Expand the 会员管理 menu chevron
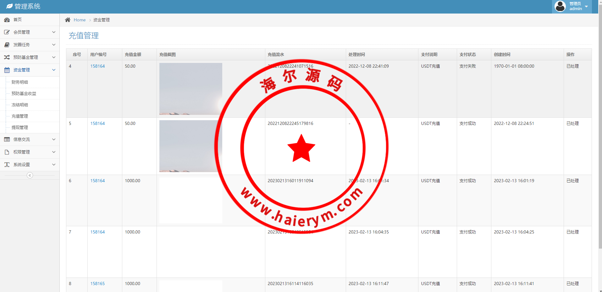Image resolution: width=602 pixels, height=292 pixels. [x=54, y=32]
